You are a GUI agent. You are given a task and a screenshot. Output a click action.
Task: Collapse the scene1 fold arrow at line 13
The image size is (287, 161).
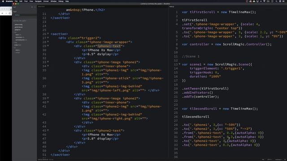pyautogui.click(x=179, y=64)
